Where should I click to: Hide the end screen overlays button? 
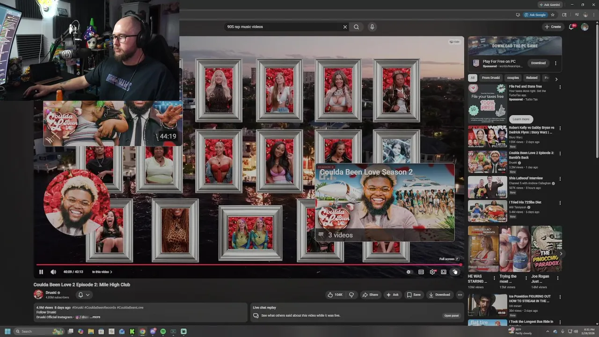click(454, 42)
